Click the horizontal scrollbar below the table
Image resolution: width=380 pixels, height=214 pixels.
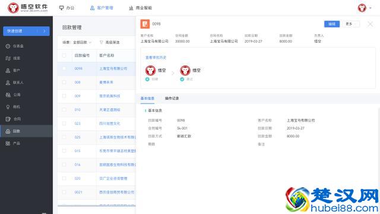pos(96,206)
